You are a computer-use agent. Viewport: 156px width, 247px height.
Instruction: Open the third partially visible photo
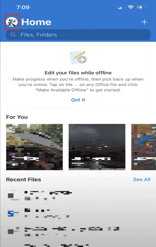point(144,147)
